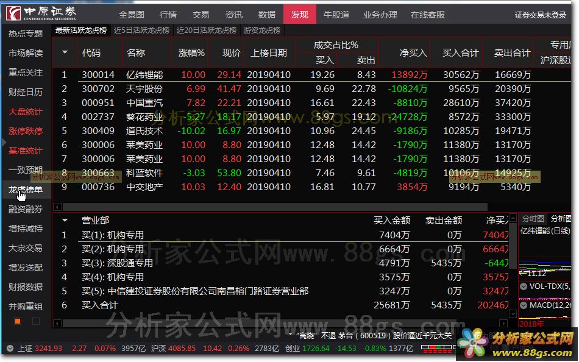Open 并购重组 in sidebar
Image resolution: width=579 pixels, height=362 pixels.
pyautogui.click(x=26, y=307)
